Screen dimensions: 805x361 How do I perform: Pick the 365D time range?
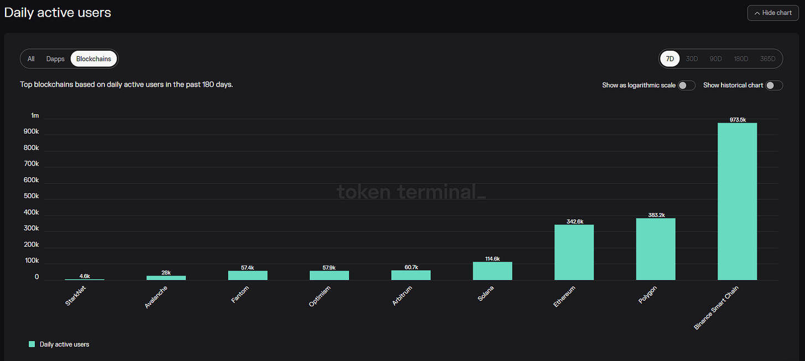pos(767,59)
